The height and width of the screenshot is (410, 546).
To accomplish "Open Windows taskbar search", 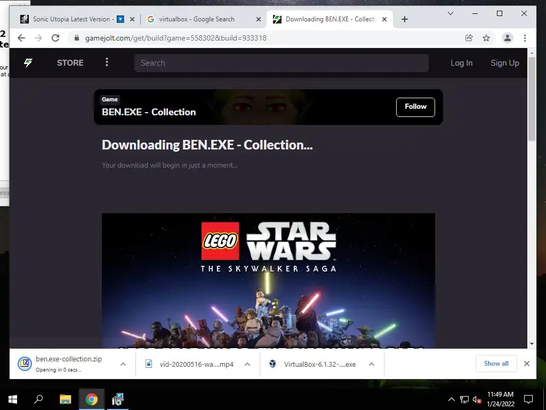I will (x=38, y=399).
